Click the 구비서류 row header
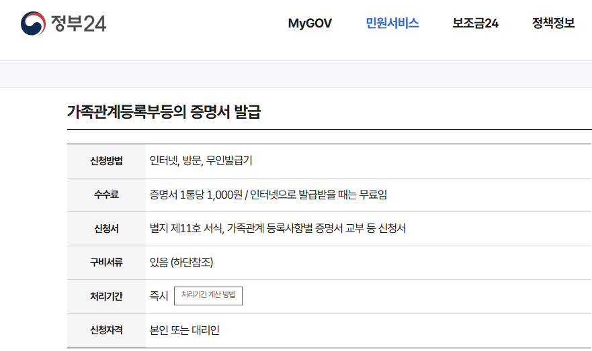The image size is (592, 351). [x=106, y=263]
